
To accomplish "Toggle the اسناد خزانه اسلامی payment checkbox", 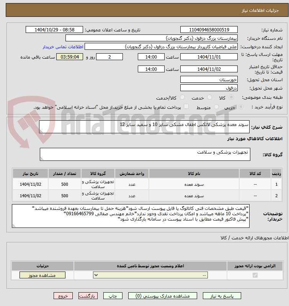I will tap(186, 106).
